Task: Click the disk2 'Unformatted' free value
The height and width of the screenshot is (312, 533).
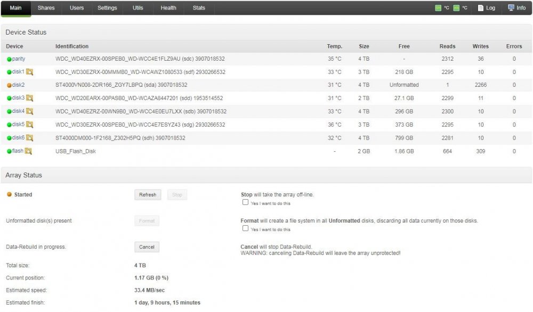Action: 404,85
